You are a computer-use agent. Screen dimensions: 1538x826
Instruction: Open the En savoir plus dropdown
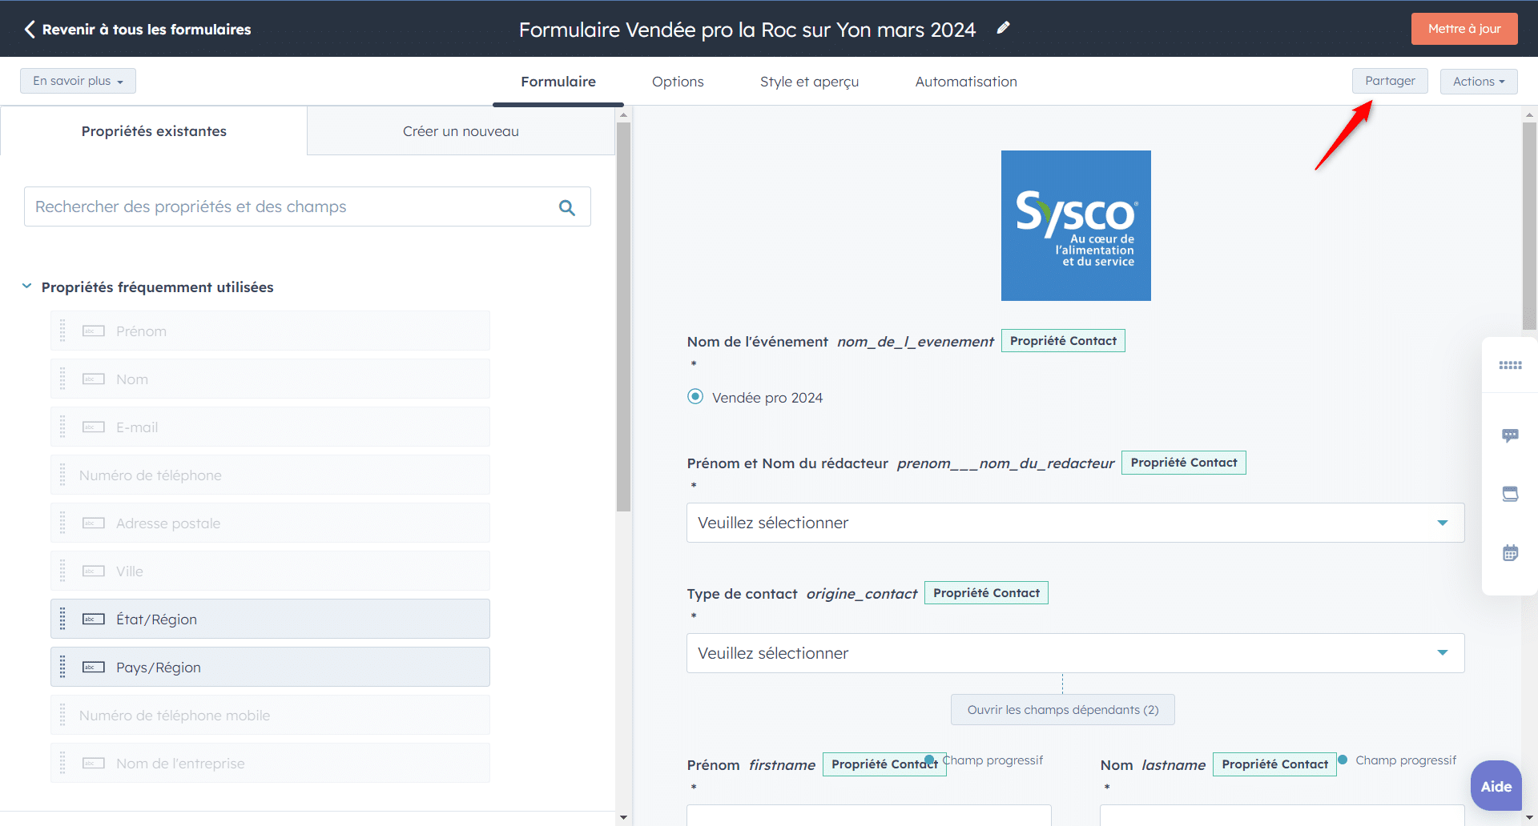[x=78, y=81]
